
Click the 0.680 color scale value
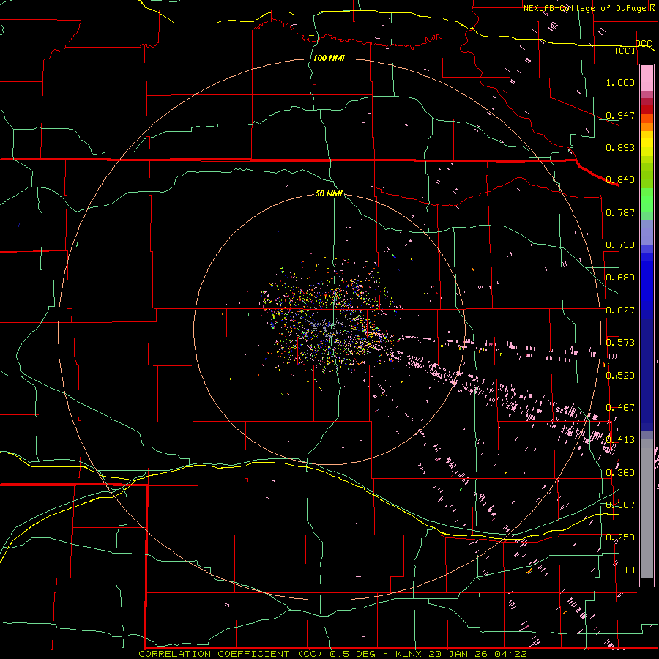(x=620, y=277)
